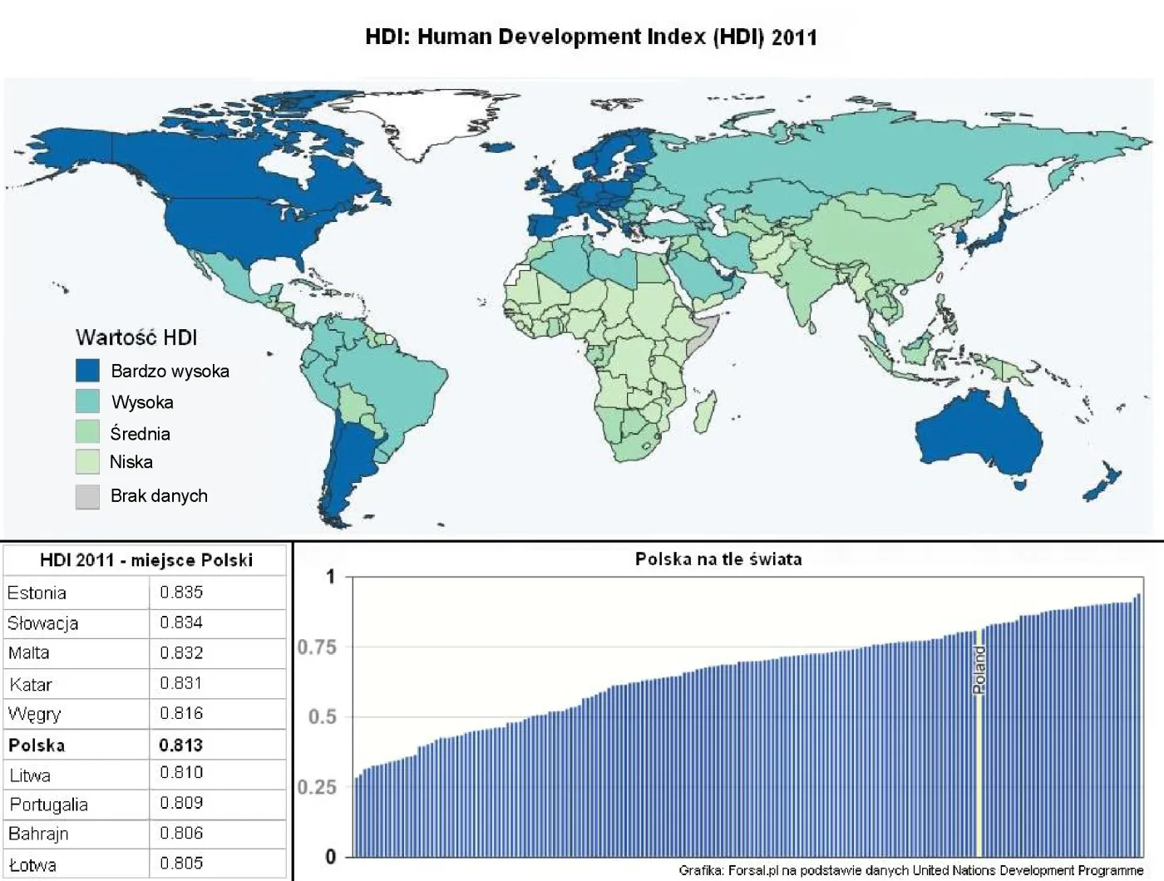Expand the Wartość HDI legend section

coord(137,337)
